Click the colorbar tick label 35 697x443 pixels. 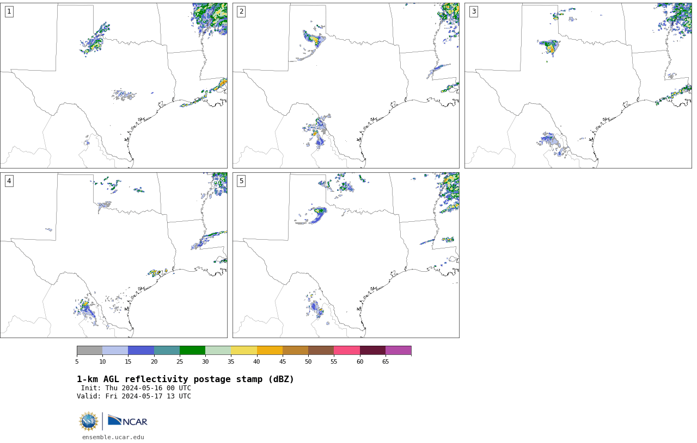[x=231, y=361]
